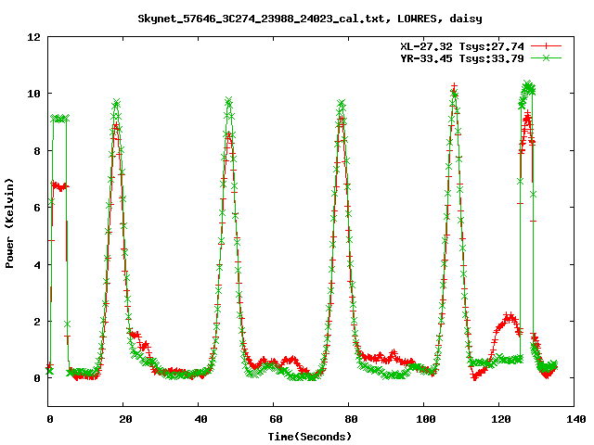Click y-axis tick label 12

pyautogui.click(x=33, y=37)
